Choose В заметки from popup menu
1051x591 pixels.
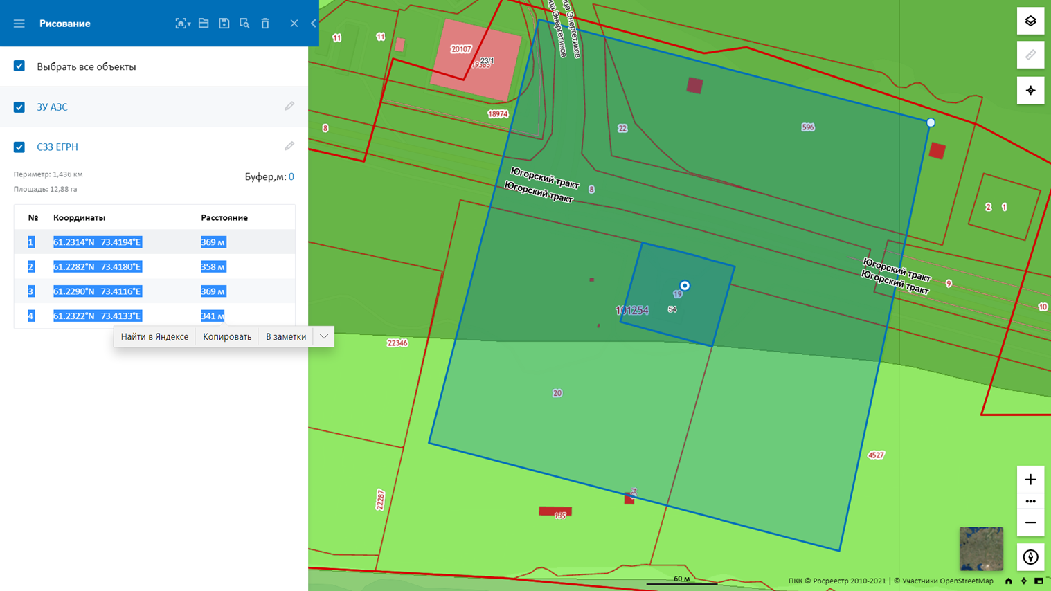tap(285, 337)
